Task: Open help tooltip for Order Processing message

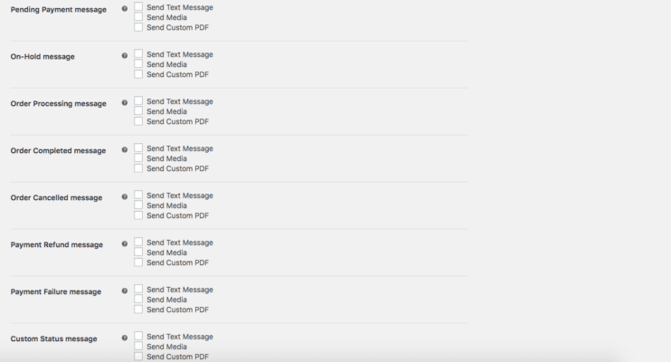Action: point(125,103)
